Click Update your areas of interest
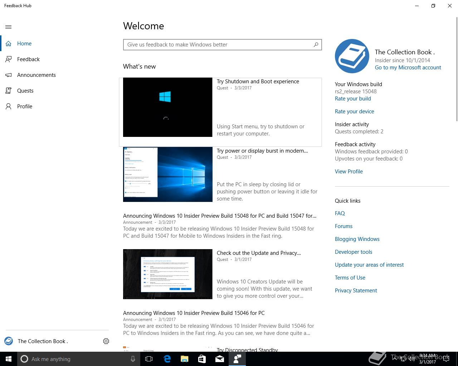Image resolution: width=458 pixels, height=366 pixels. tap(369, 265)
